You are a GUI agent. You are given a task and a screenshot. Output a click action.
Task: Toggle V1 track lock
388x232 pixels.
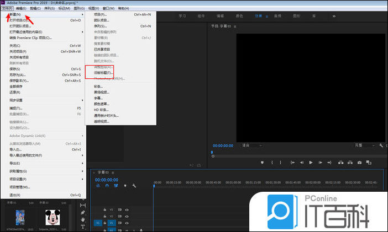(x=104, y=223)
